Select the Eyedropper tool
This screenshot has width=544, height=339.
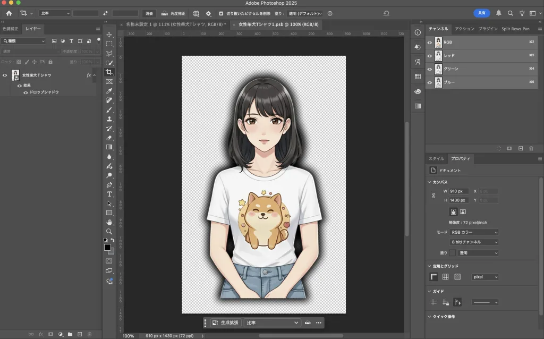[x=109, y=91]
